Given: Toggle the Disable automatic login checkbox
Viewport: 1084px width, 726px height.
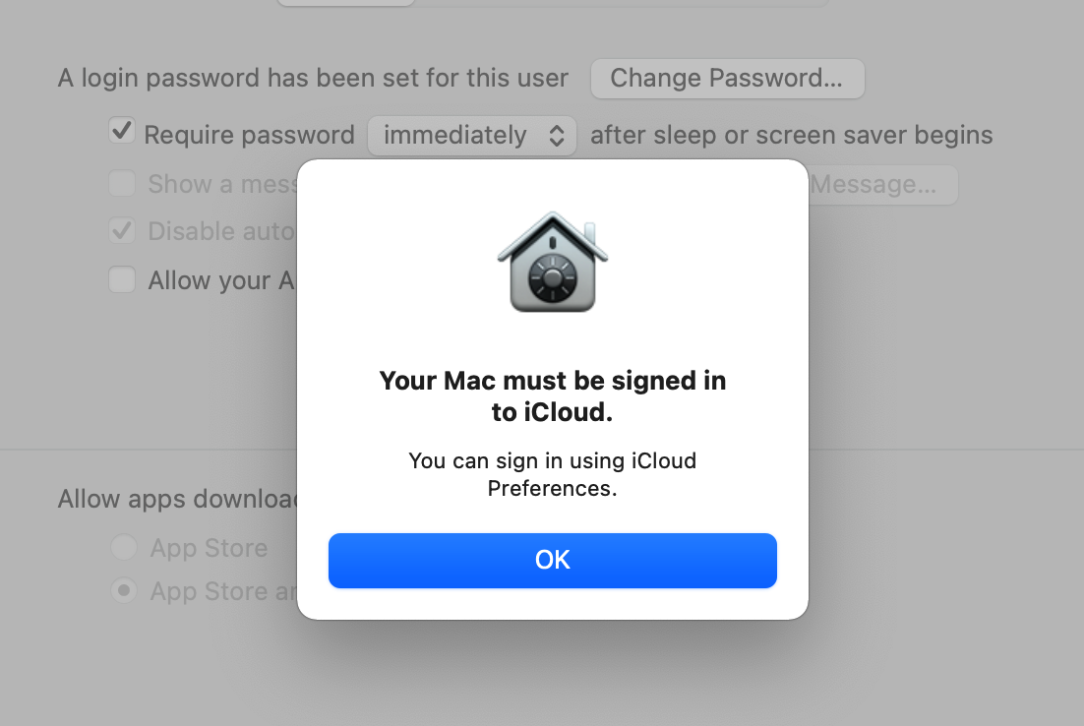Looking at the screenshot, I should pos(122,231).
